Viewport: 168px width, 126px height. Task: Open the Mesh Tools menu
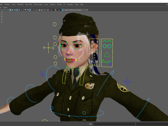point(29,5)
